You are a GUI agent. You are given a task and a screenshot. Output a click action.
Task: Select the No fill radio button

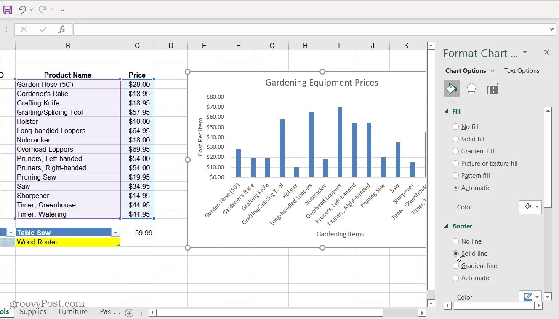click(455, 127)
